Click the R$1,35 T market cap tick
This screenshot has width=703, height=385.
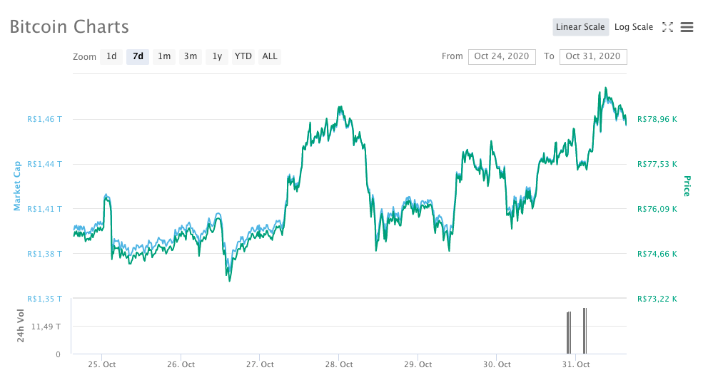point(44,299)
